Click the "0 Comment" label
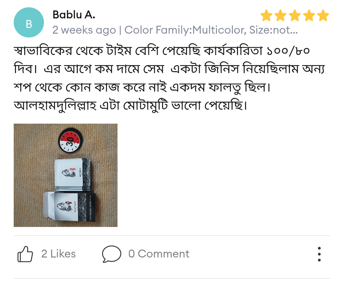 point(159,254)
